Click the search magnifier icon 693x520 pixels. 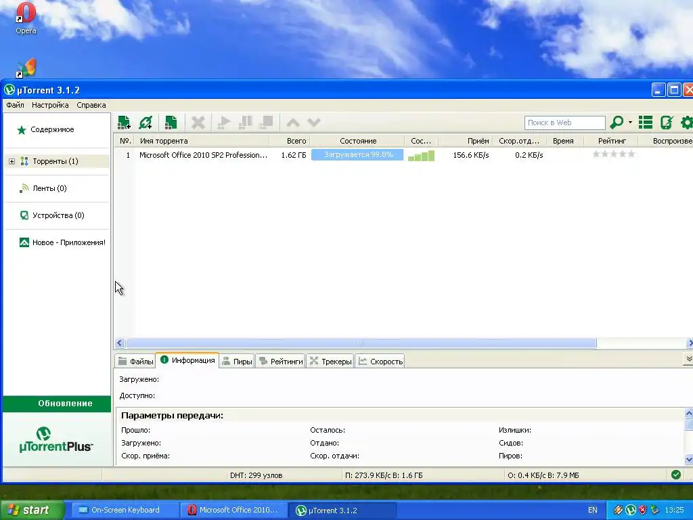coord(617,122)
